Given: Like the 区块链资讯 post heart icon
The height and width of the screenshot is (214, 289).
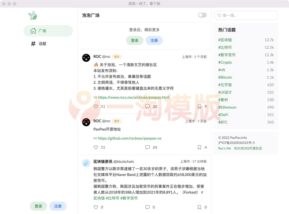Looking at the screenshot, I should tap(96, 207).
